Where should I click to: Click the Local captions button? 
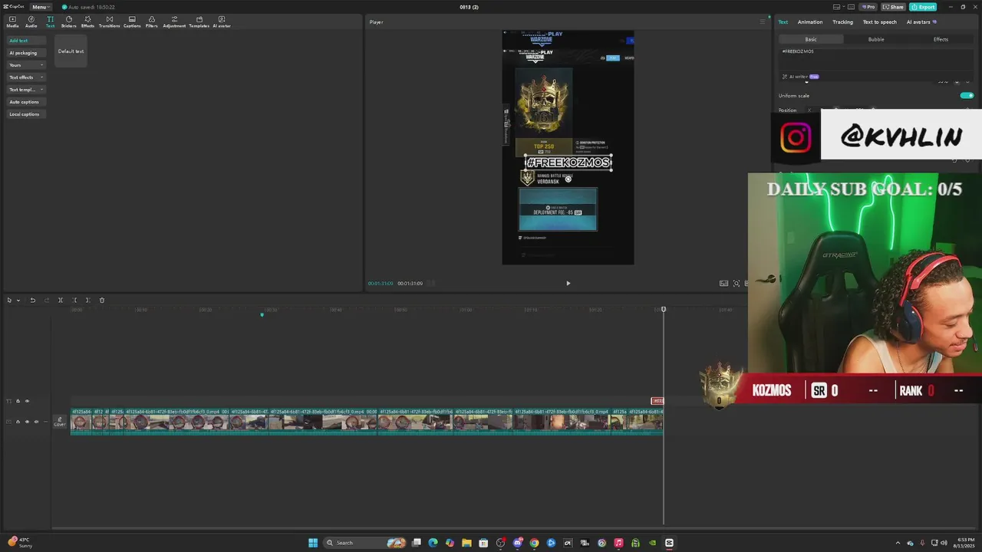(x=26, y=114)
